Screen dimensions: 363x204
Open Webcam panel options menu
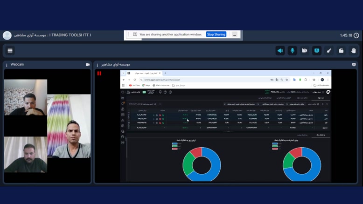click(7, 65)
